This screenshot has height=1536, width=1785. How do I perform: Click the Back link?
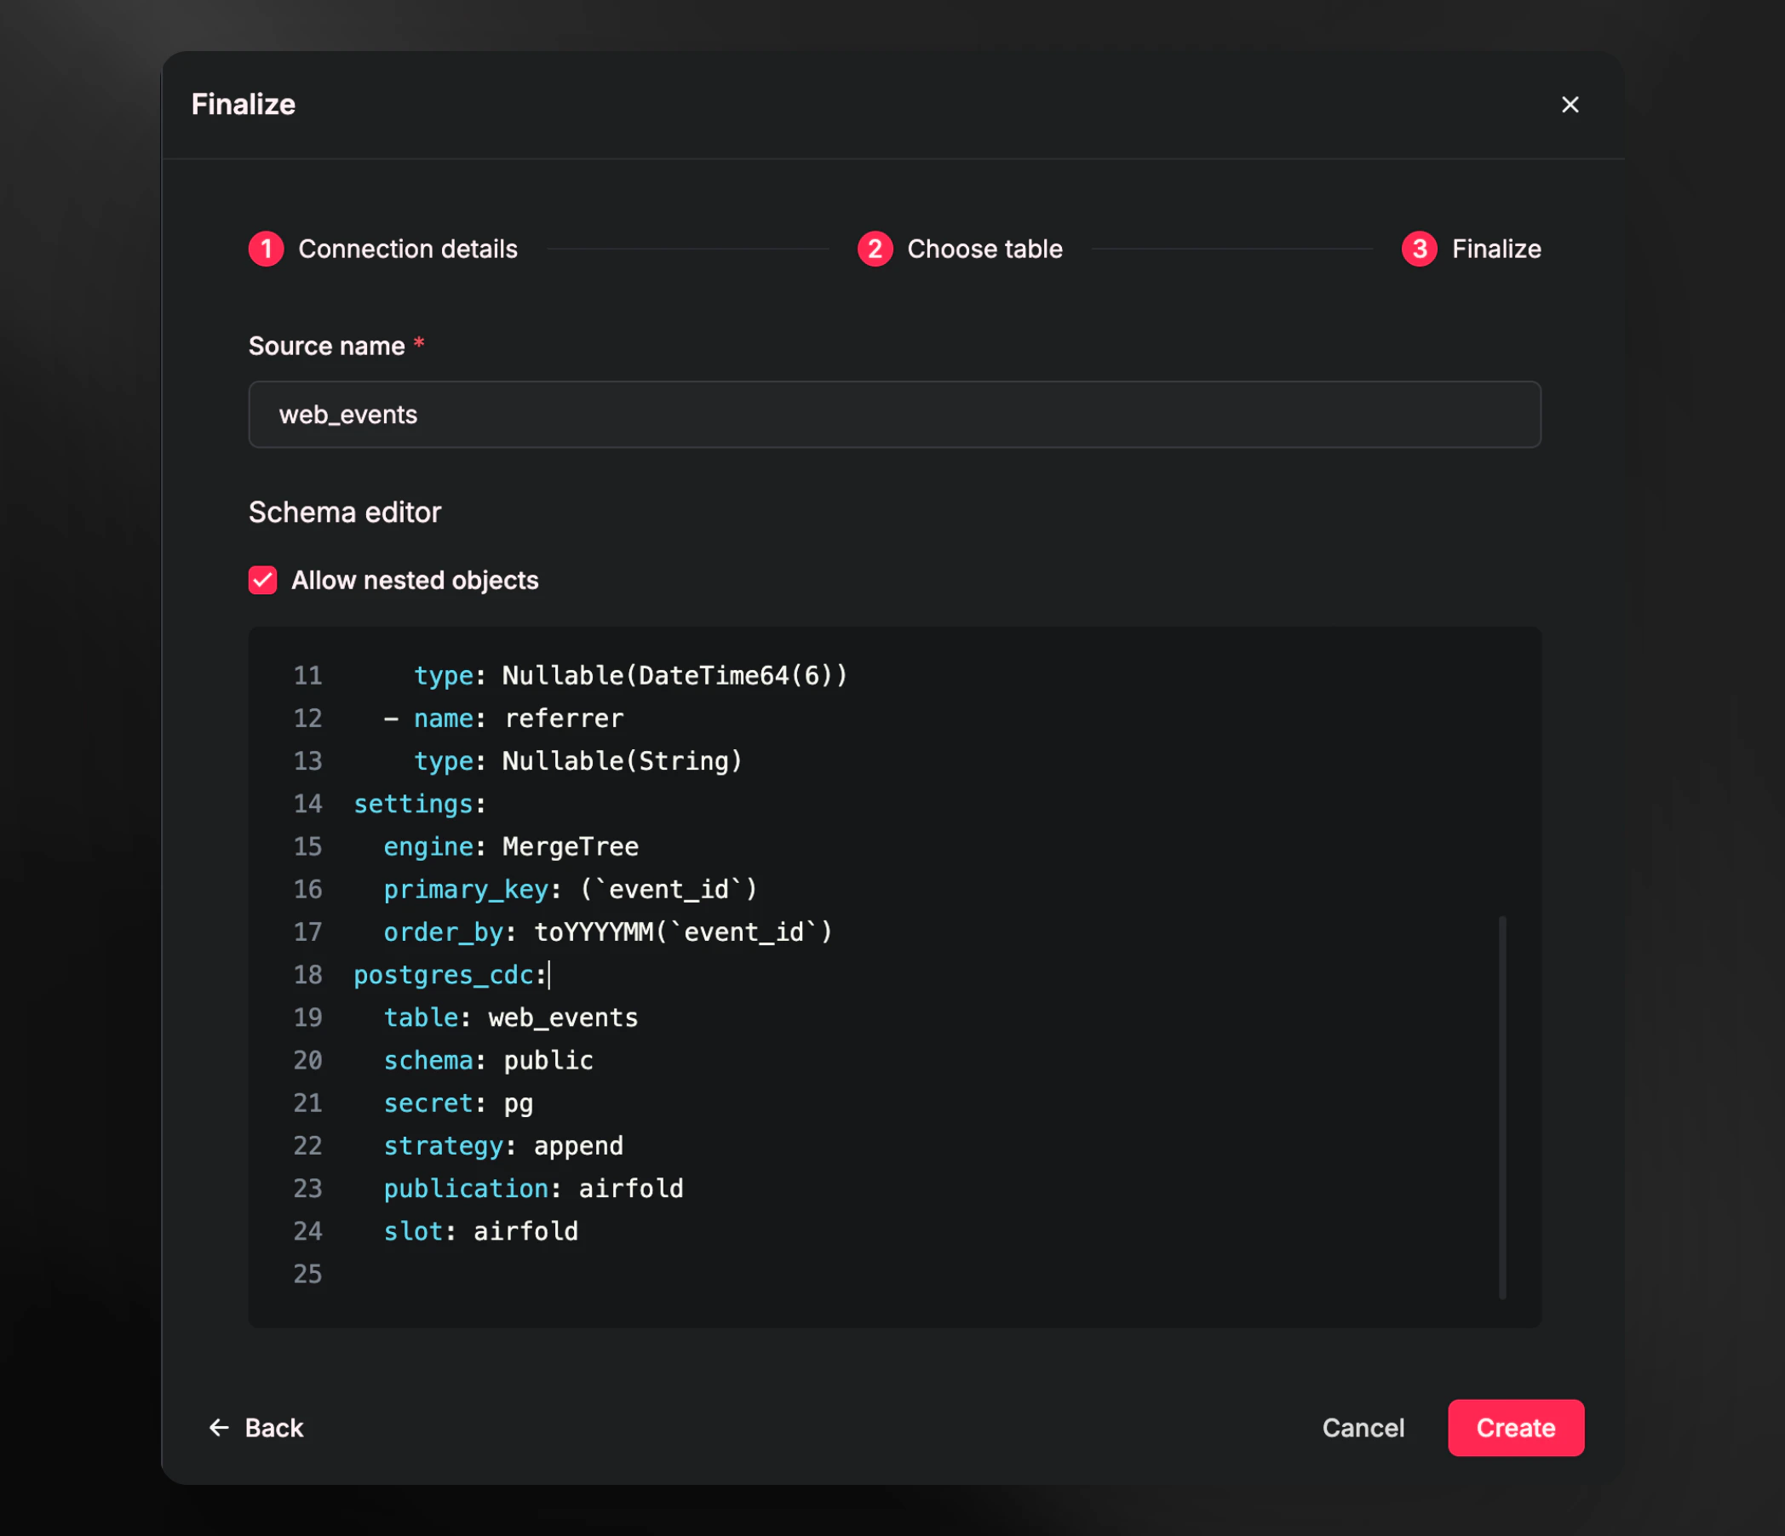[x=273, y=1428]
